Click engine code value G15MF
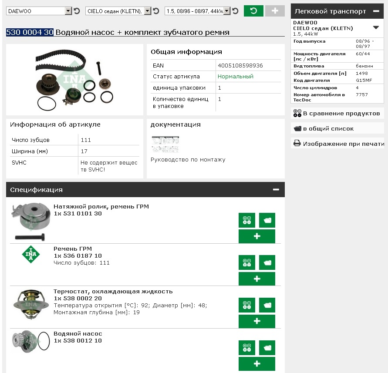388x373 pixels. 364,81
